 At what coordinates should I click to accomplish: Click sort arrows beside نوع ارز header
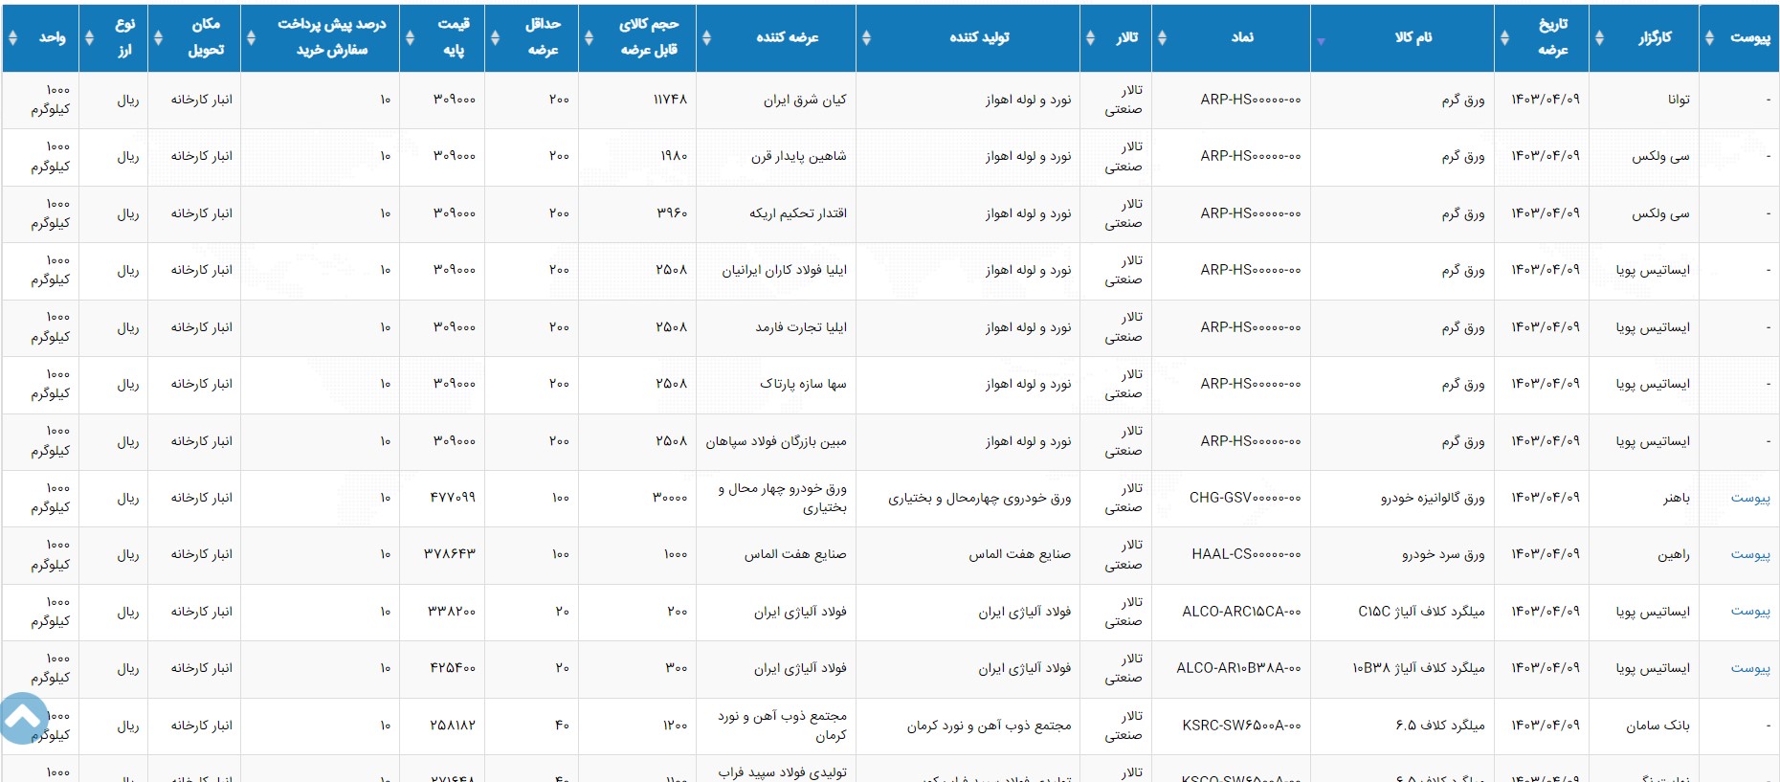pos(89,38)
